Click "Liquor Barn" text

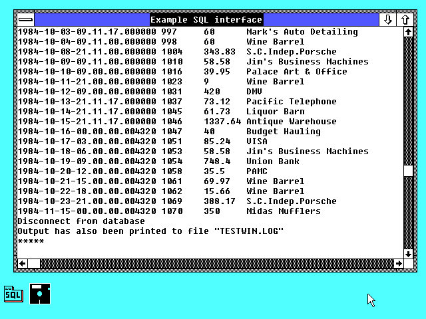click(276, 112)
